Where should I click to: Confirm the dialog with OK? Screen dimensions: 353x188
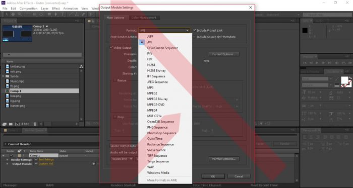(213, 176)
